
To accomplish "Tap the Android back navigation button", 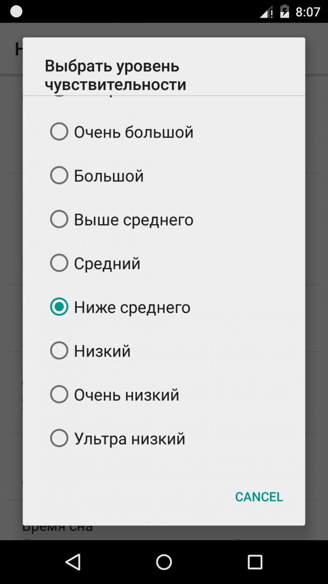I will (73, 561).
